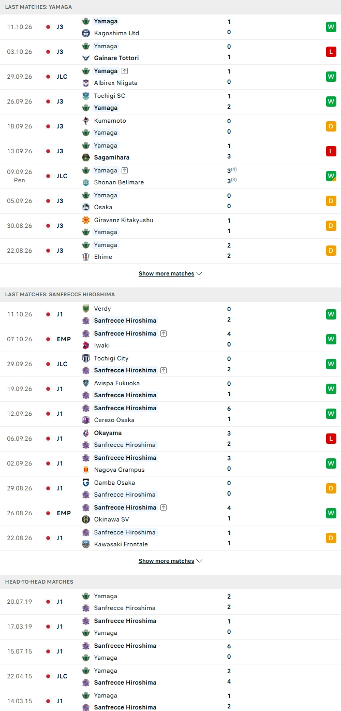Click the Avispa Fukuoka team crest icon
Screen dimensions: 341x711
coord(86,383)
